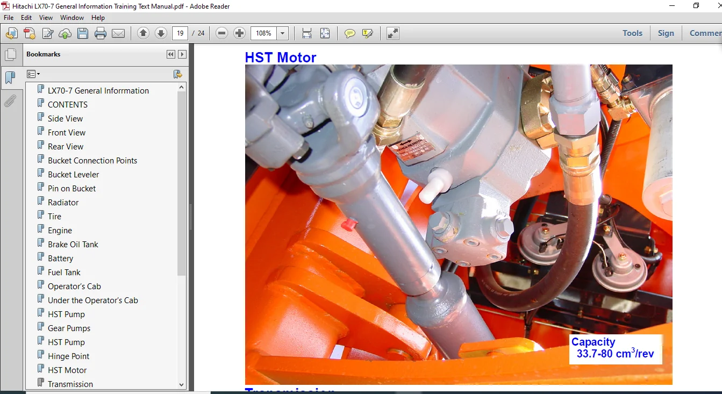722x394 pixels.
Task: Open the Attachments paperclip panel
Action: [10, 101]
